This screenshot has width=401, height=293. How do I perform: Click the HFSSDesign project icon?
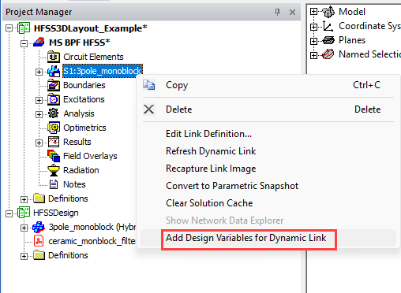(x=24, y=213)
